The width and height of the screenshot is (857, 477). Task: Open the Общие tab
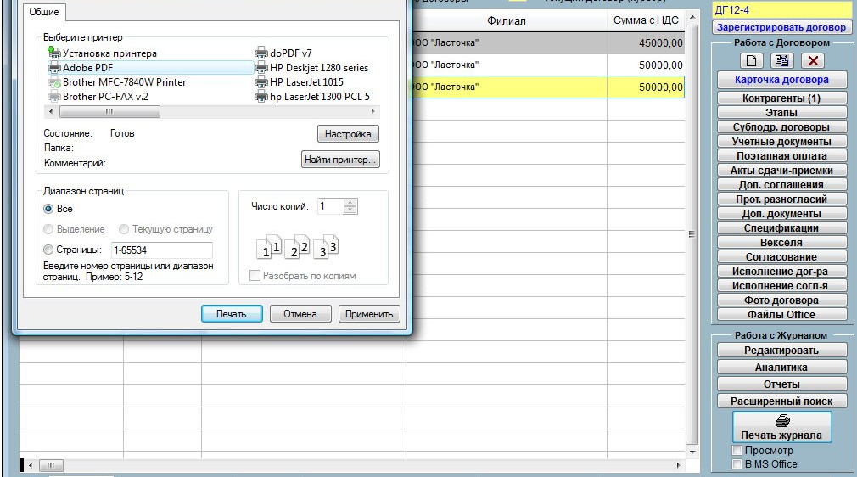[44, 12]
